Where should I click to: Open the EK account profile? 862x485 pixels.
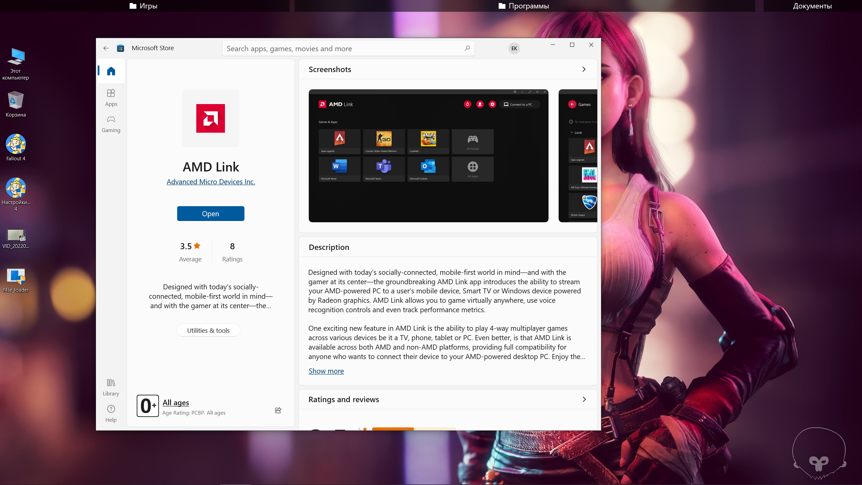514,48
